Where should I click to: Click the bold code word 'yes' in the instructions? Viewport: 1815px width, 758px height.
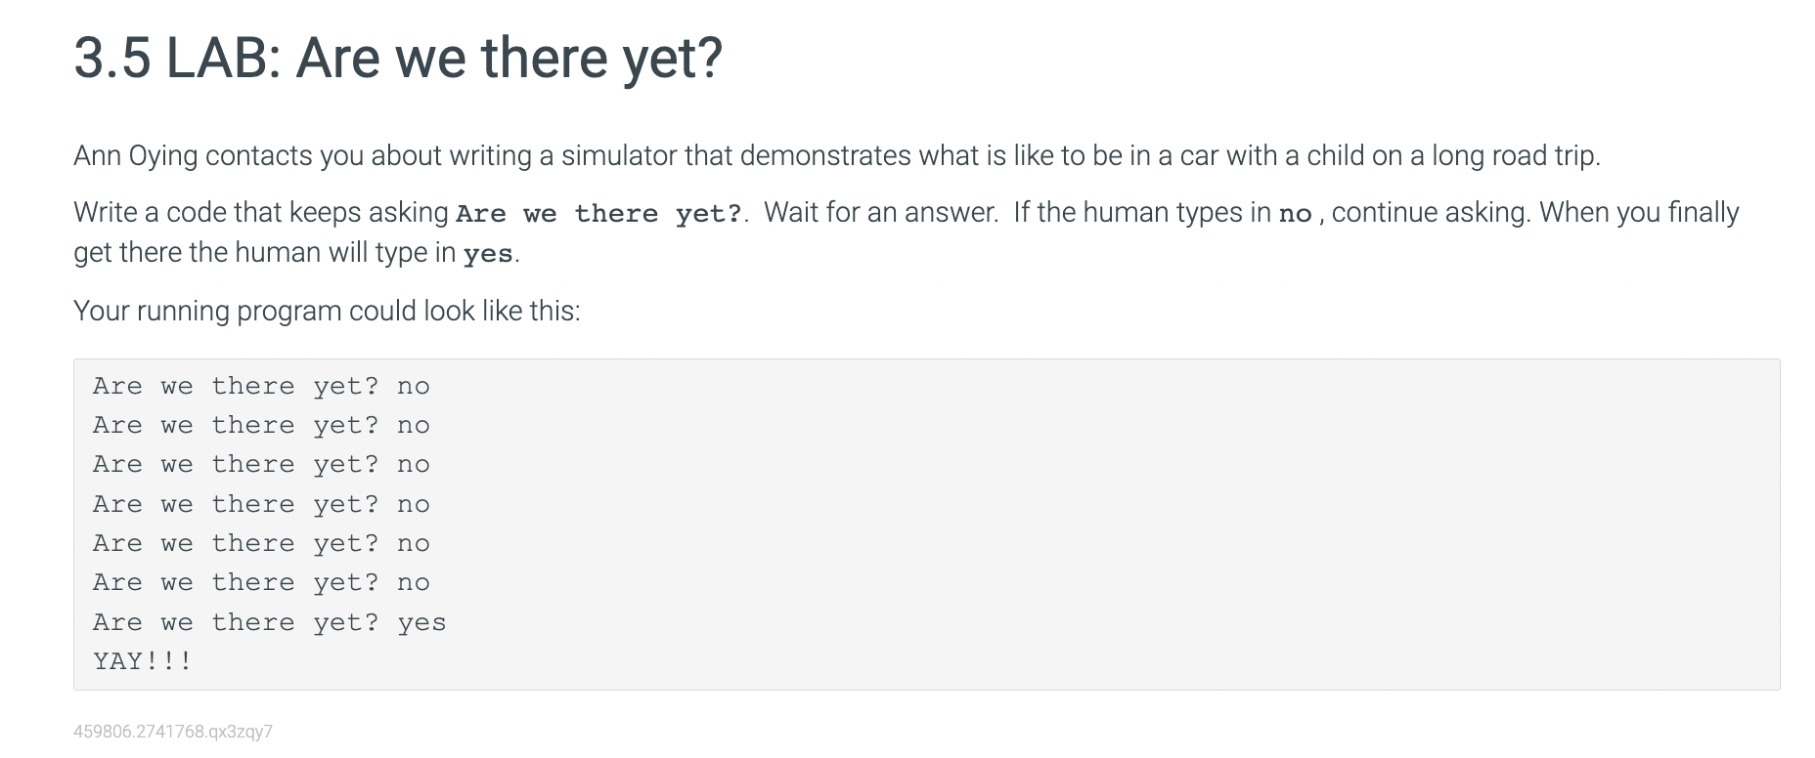click(488, 255)
